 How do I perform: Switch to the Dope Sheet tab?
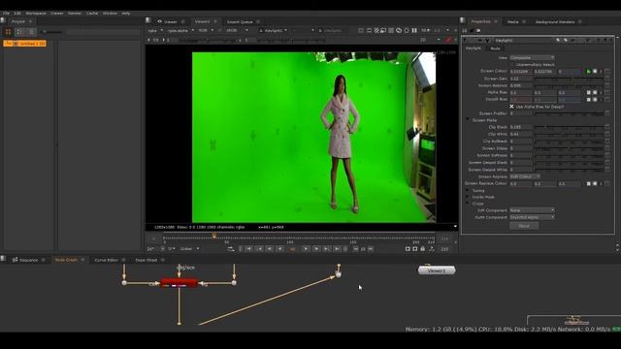click(147, 260)
